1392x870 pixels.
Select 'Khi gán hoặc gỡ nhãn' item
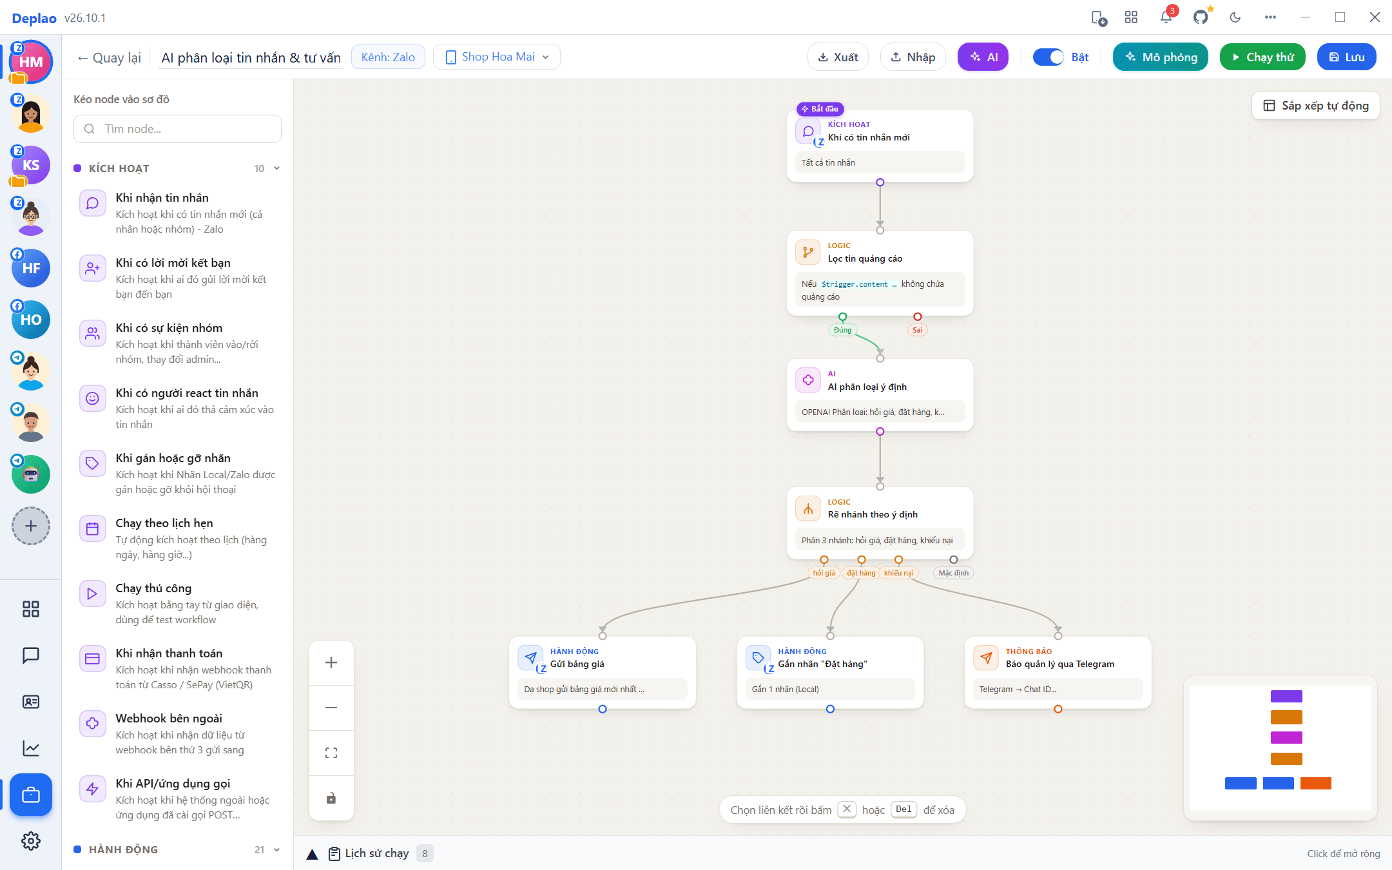(x=177, y=474)
